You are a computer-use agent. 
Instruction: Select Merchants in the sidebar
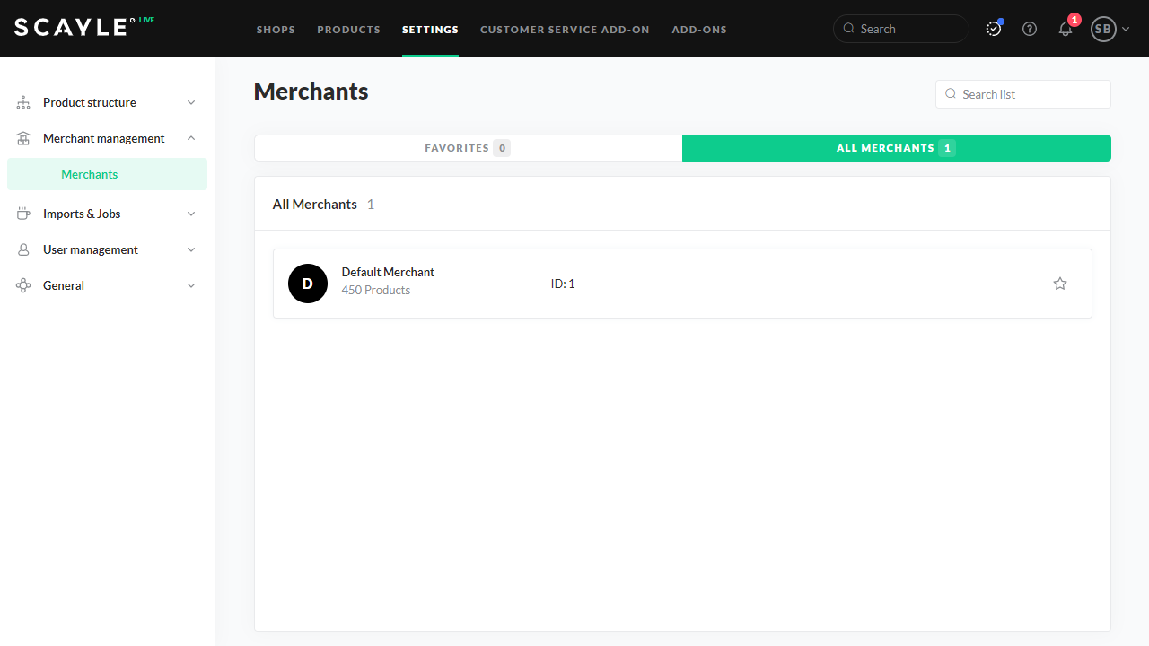pyautogui.click(x=90, y=174)
